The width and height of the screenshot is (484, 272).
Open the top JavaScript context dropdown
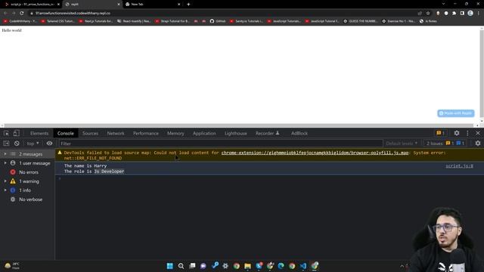(x=33, y=144)
